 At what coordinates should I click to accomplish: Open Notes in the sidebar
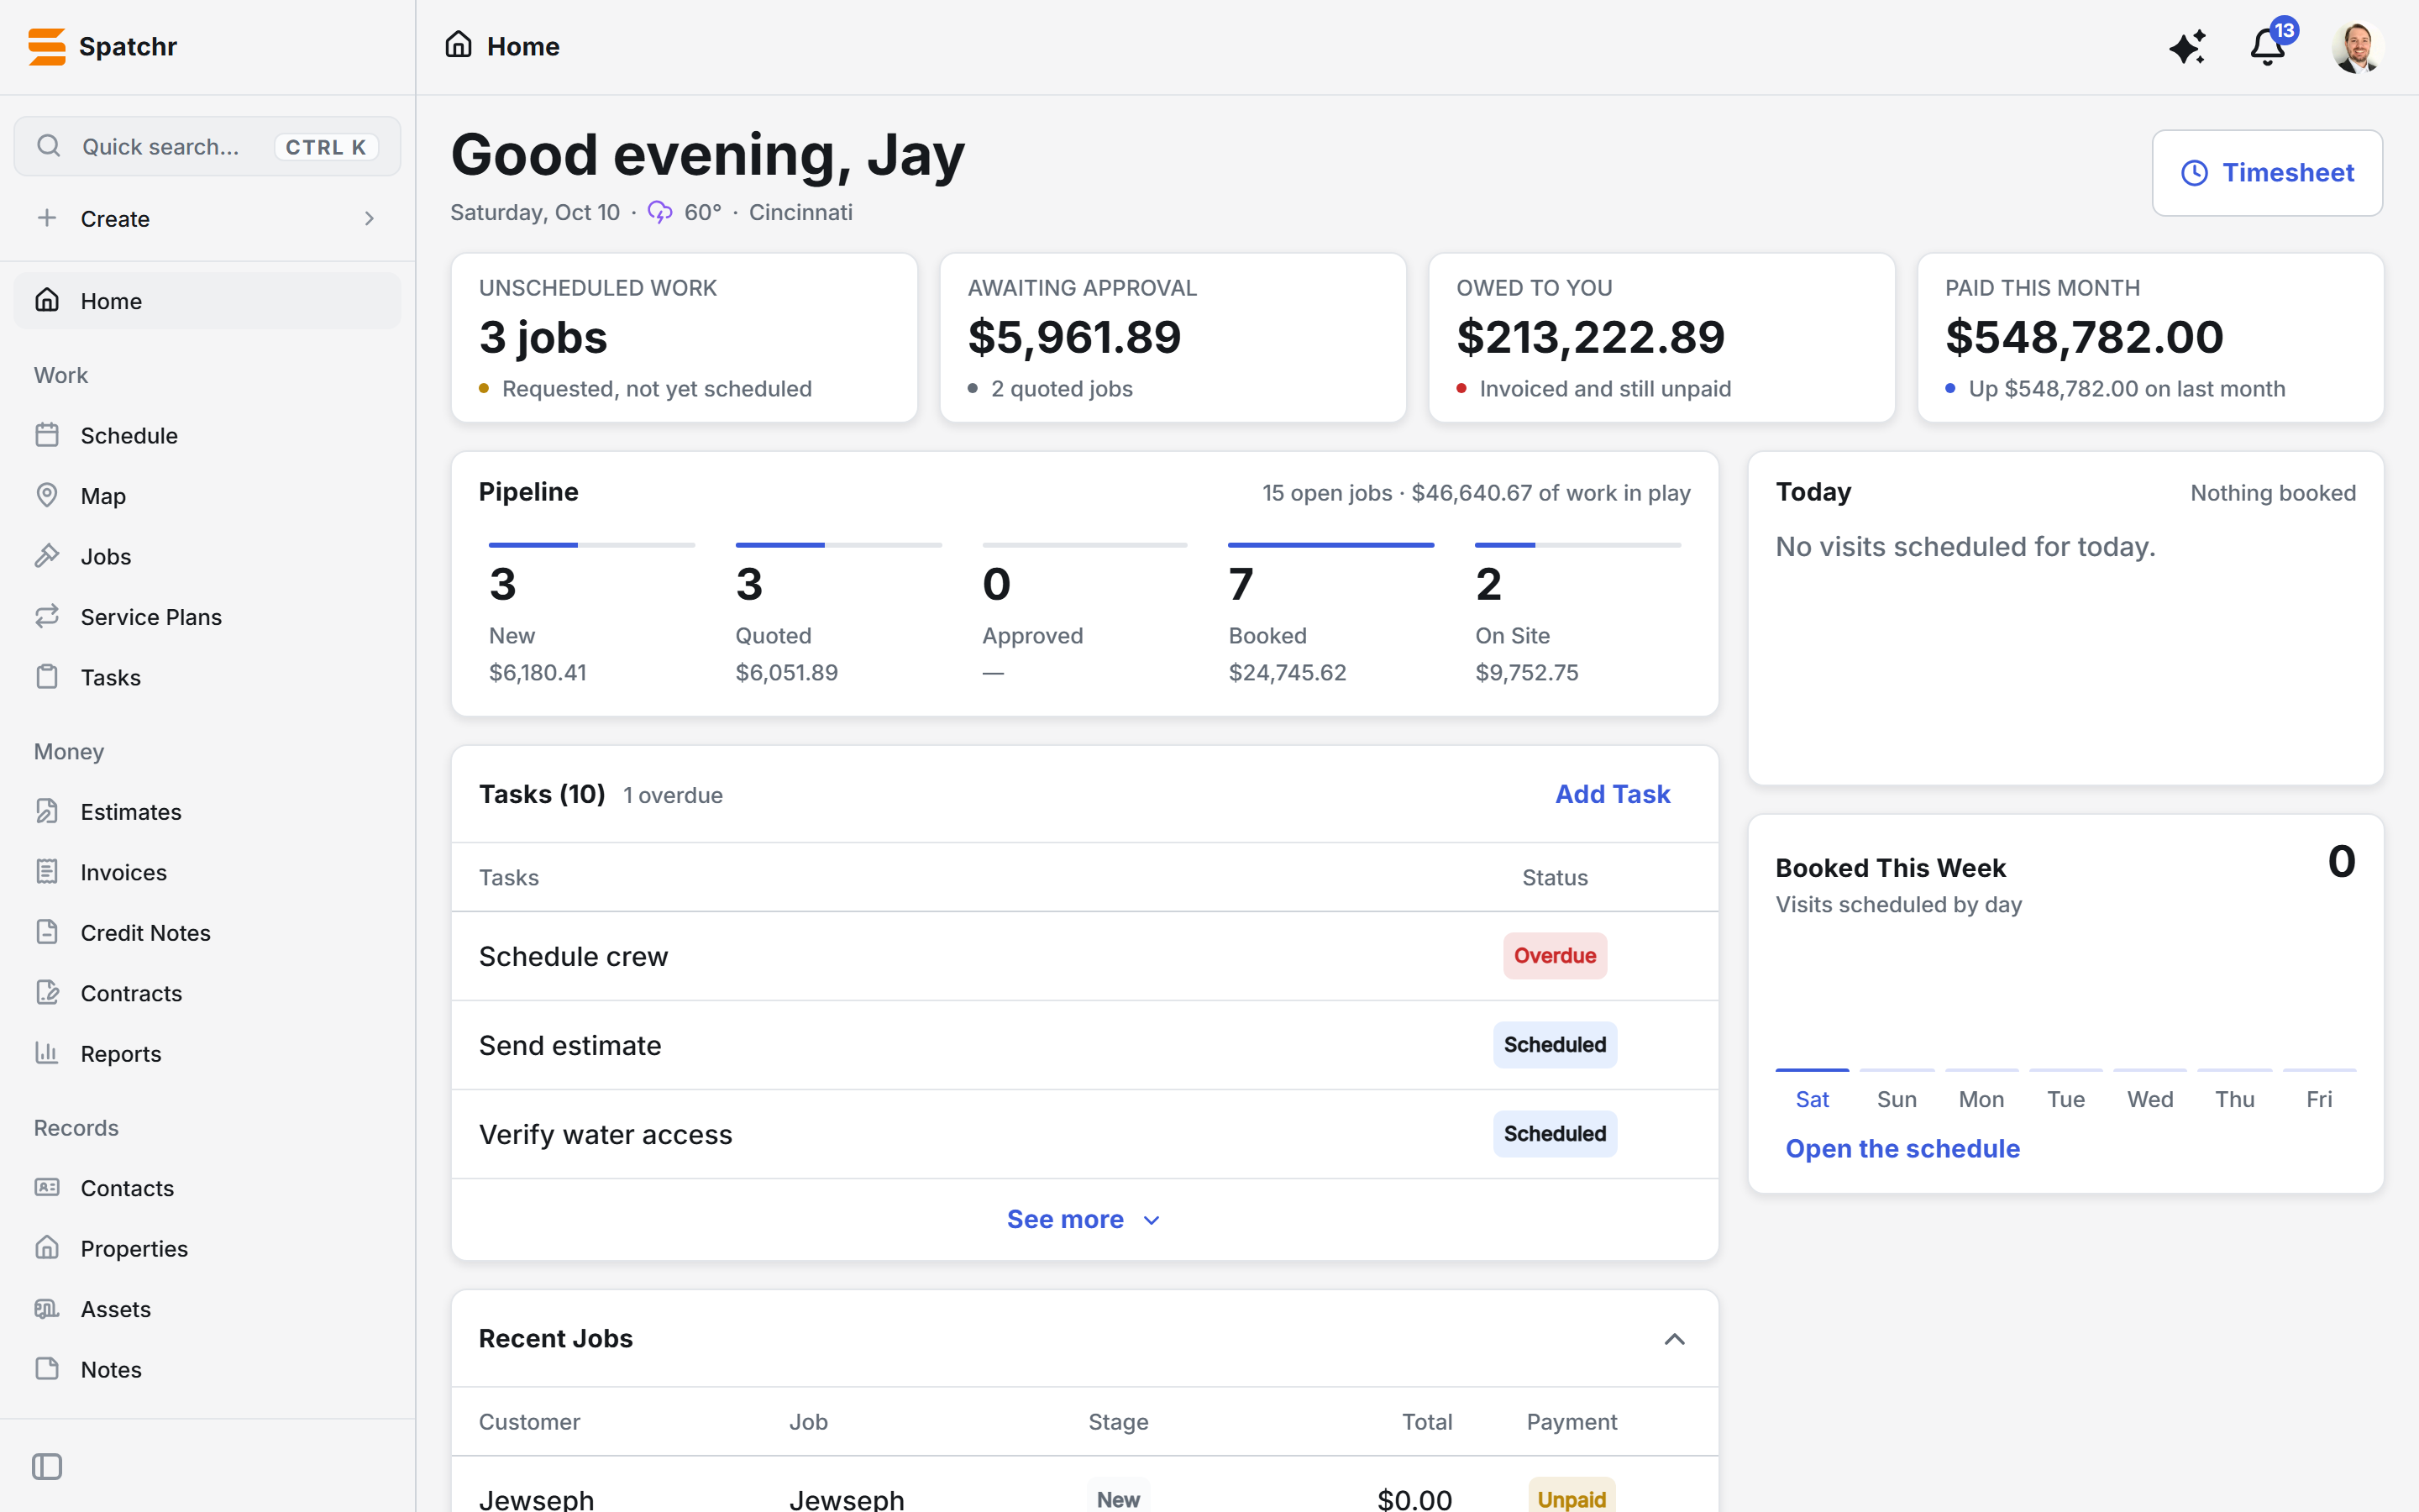coord(207,1370)
